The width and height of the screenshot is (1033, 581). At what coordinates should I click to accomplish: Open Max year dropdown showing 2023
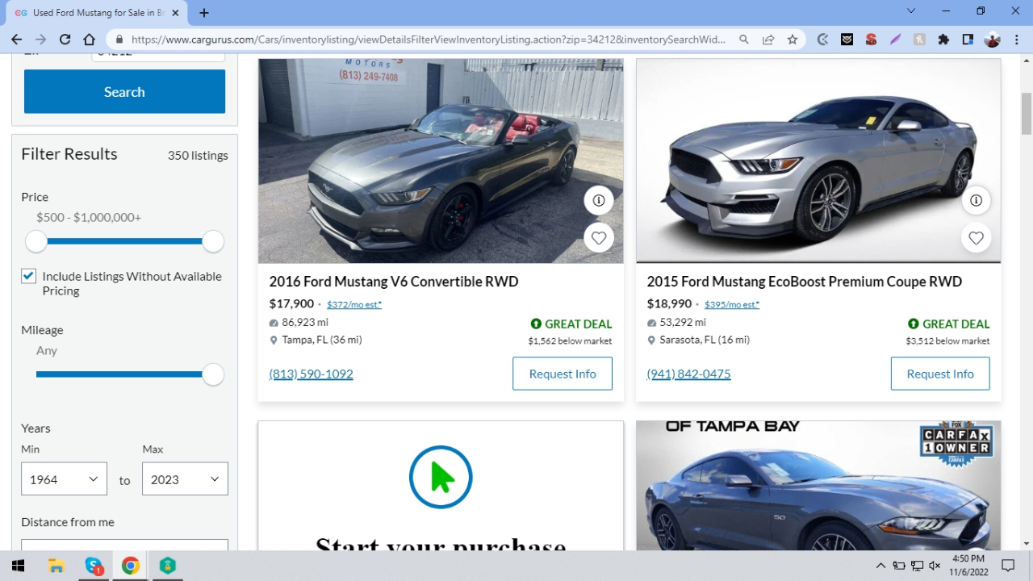[185, 479]
